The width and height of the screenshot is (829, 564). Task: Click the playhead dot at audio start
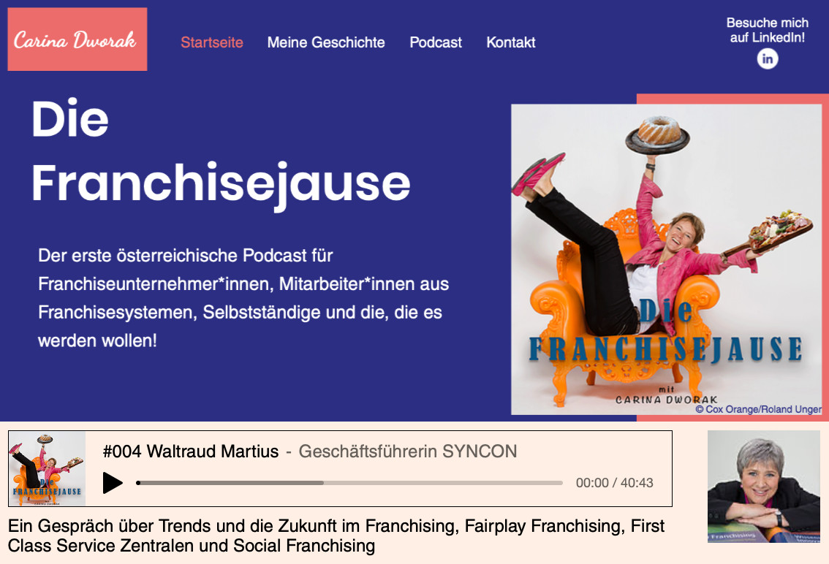click(138, 483)
